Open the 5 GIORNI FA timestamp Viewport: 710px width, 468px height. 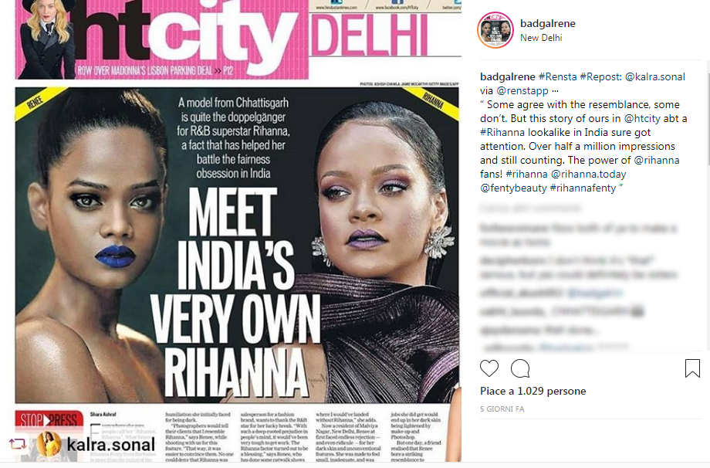coord(502,409)
